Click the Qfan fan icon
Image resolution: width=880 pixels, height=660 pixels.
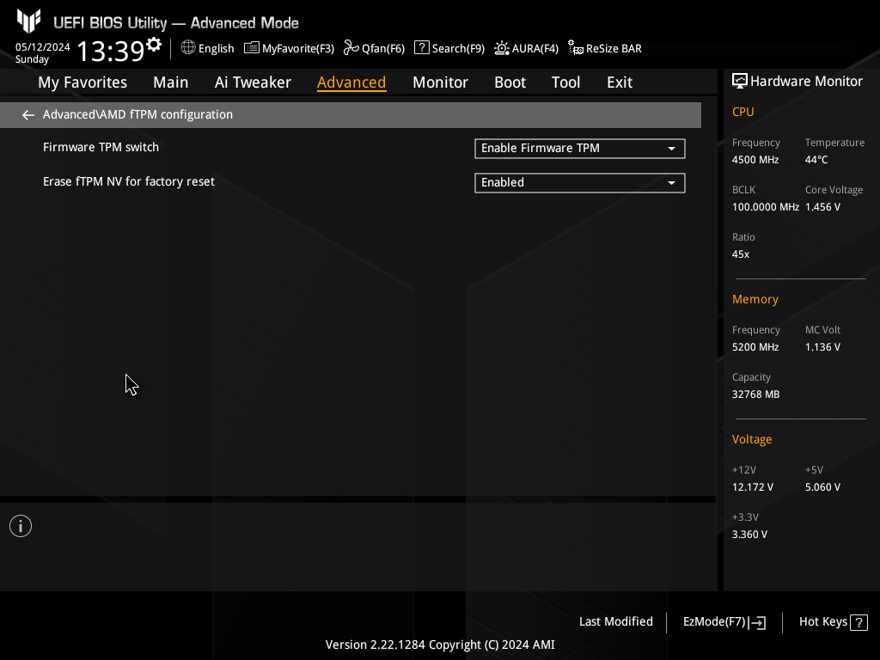(351, 48)
